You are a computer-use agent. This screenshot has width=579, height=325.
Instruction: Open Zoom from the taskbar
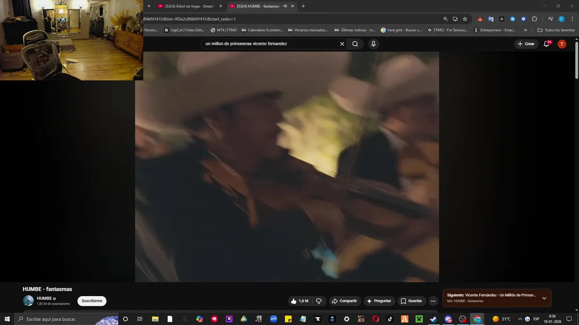pos(273,319)
